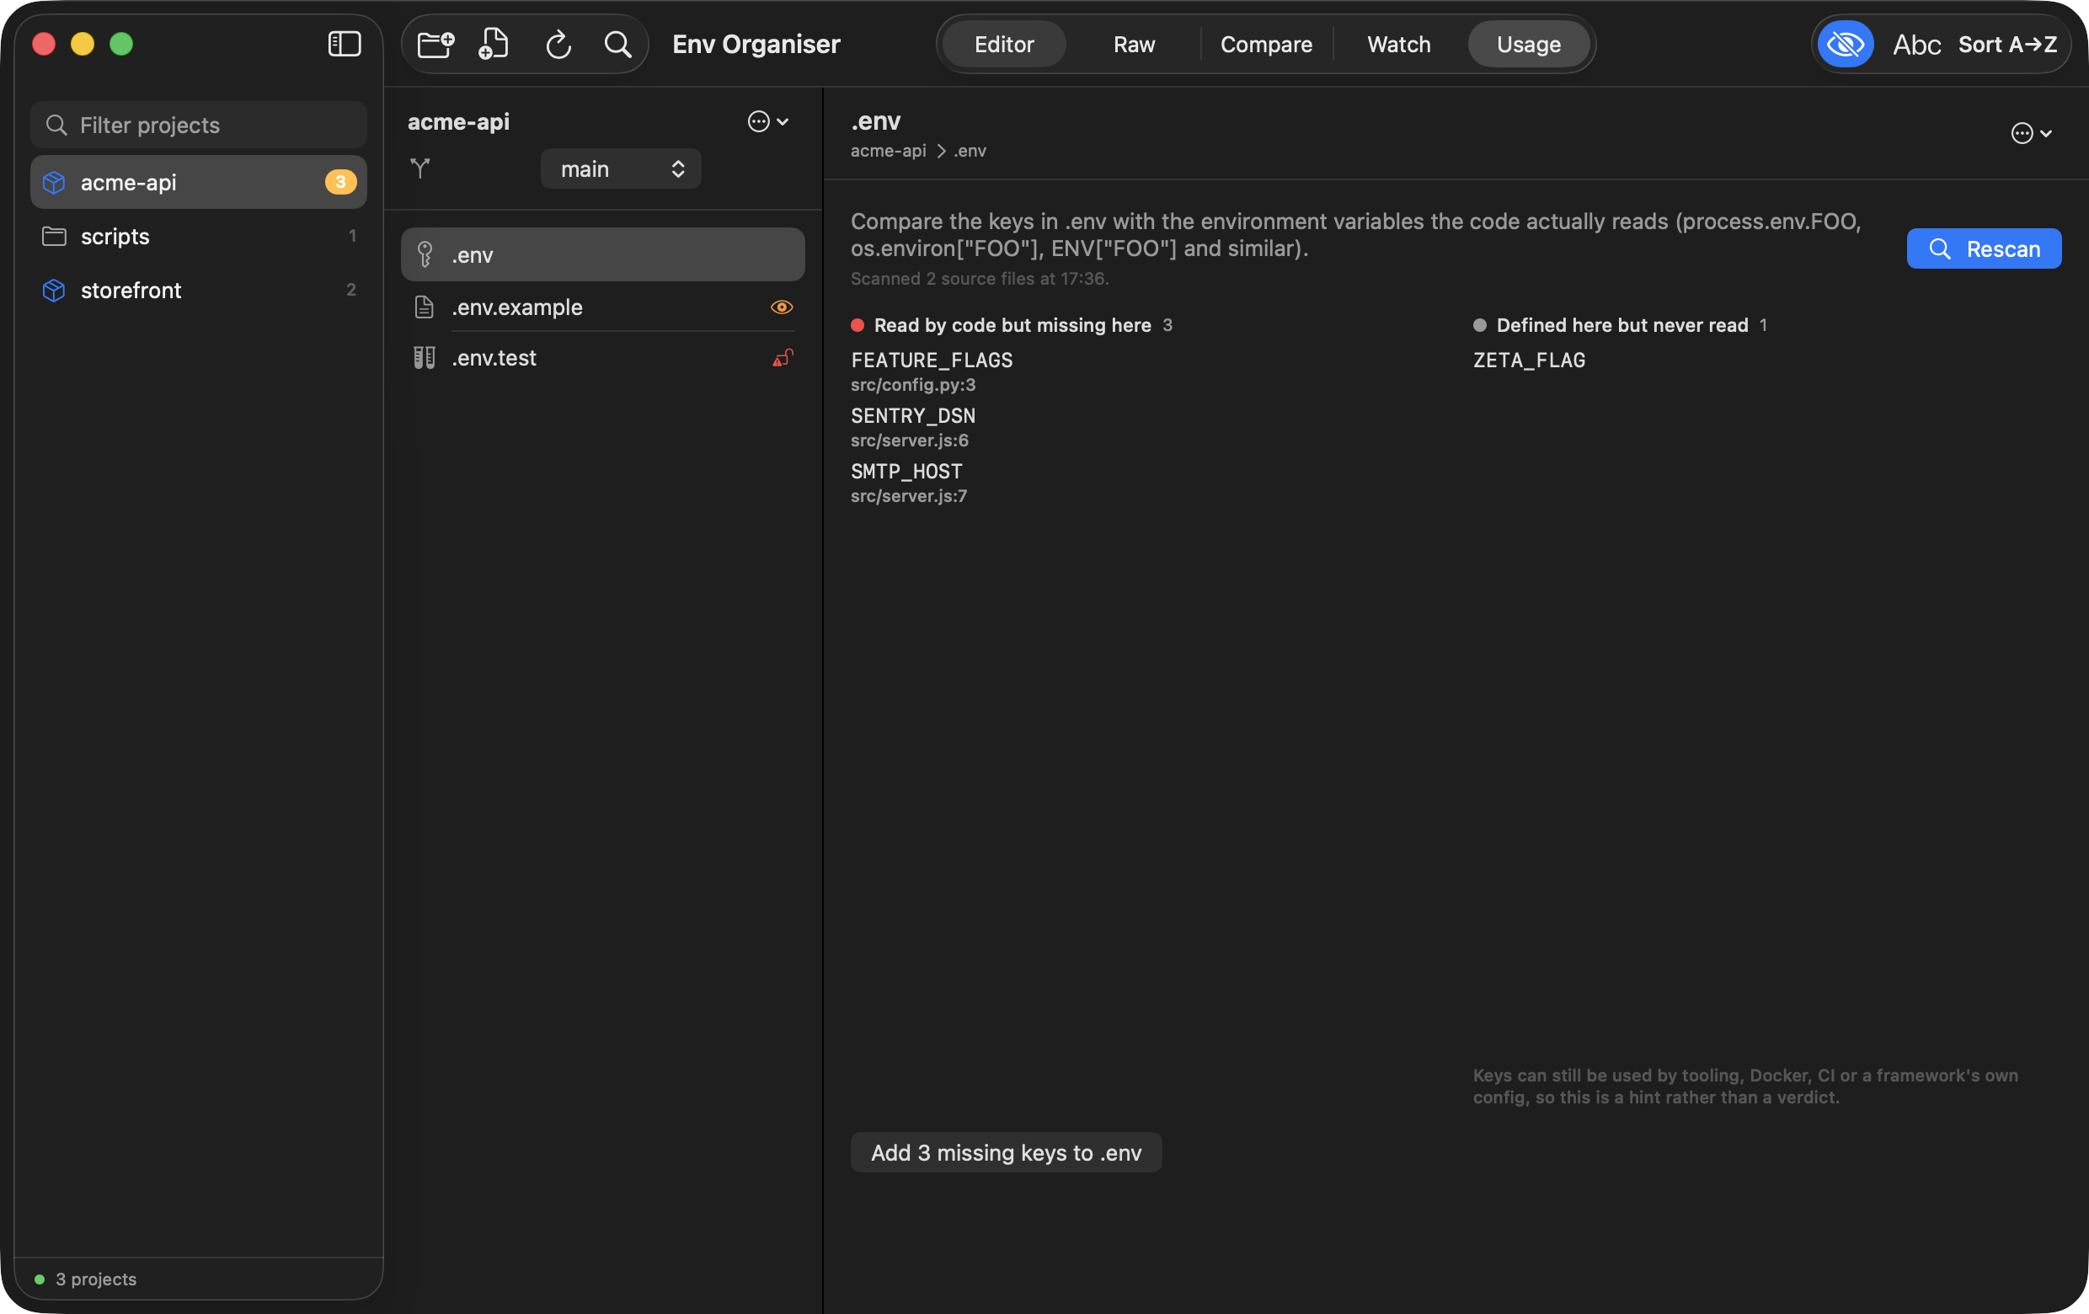Click Add 3 missing keys to .env
Image resolution: width=2089 pixels, height=1314 pixels.
(x=1006, y=1151)
